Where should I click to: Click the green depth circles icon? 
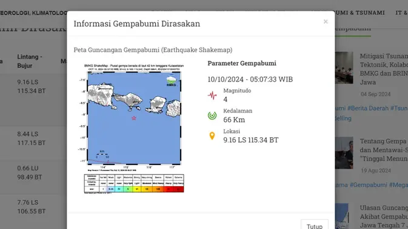(x=212, y=115)
